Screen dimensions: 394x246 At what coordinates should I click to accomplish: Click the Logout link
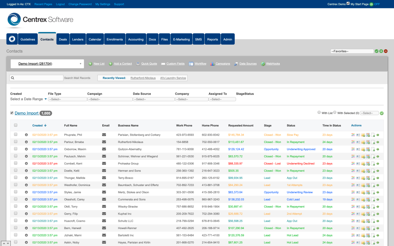(60, 4)
